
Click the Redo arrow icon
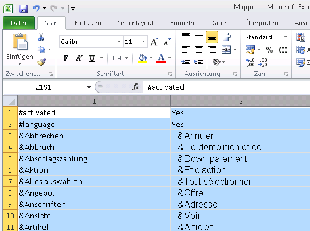pos(54,9)
